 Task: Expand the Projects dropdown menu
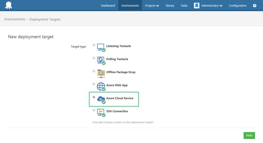tap(152, 6)
